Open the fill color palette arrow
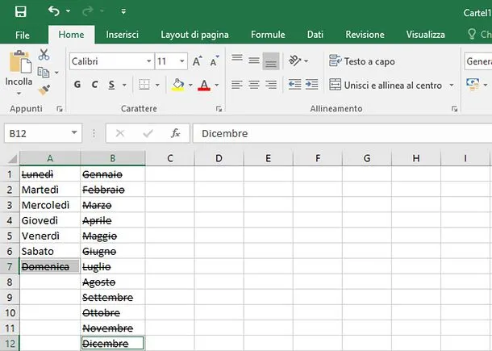 click(x=190, y=85)
